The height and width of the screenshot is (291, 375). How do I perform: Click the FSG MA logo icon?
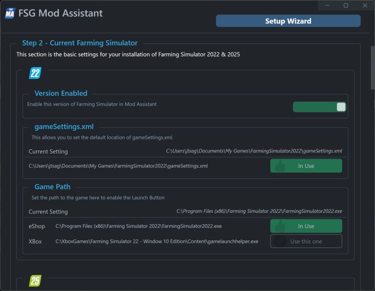(x=10, y=14)
